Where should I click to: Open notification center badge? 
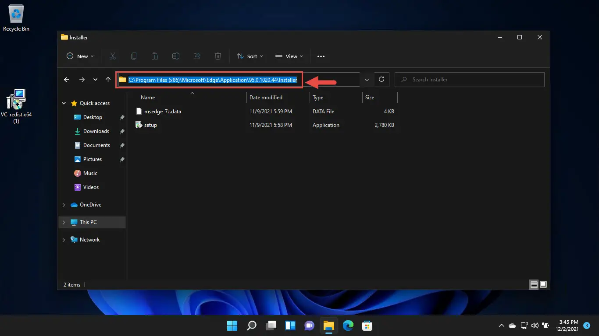tap(587, 325)
